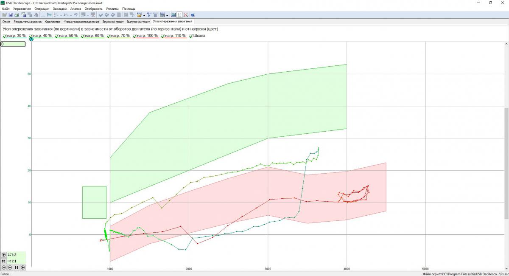Open the Отчёт tab
This screenshot has width=509, height=276.
[x=6, y=21]
